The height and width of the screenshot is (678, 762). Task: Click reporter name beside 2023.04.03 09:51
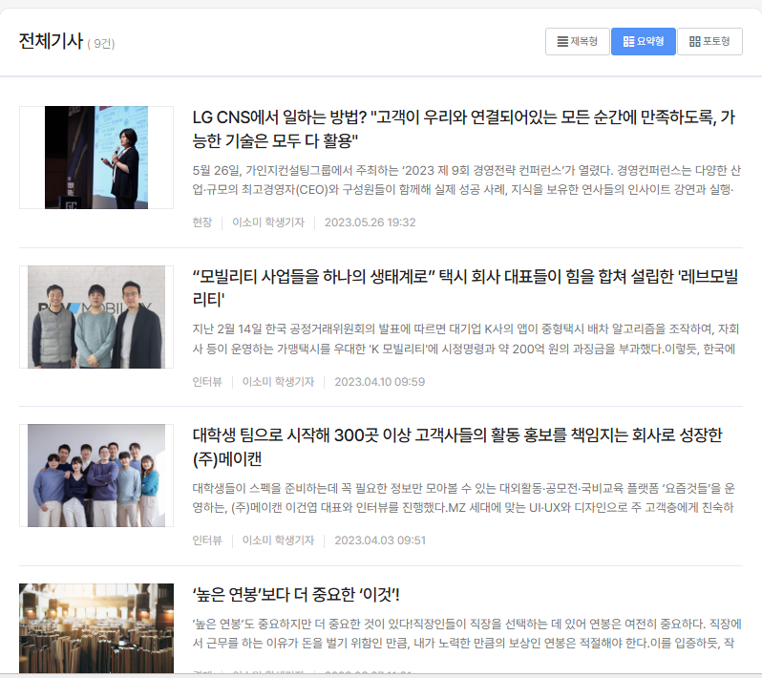279,540
